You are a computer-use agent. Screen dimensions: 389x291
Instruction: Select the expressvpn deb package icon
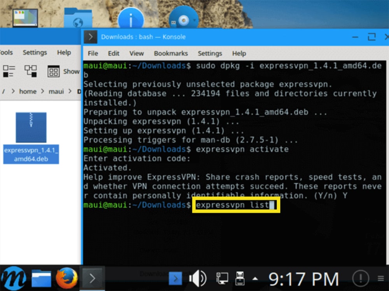point(31,127)
